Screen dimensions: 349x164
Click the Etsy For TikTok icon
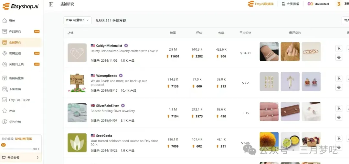[5, 100]
